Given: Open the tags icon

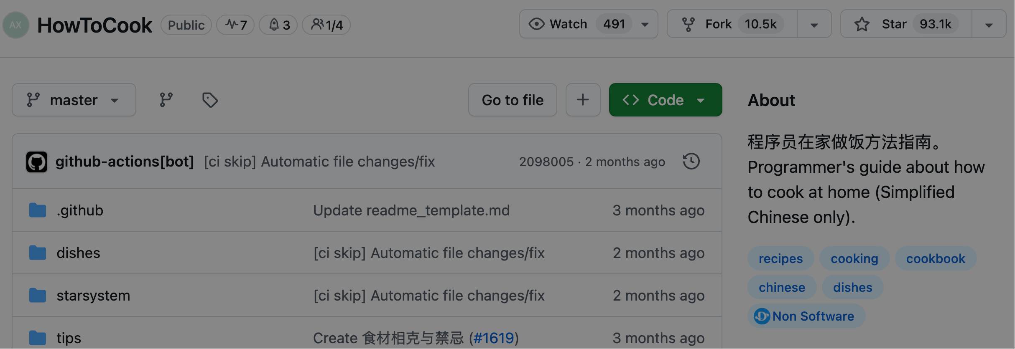Looking at the screenshot, I should (210, 100).
